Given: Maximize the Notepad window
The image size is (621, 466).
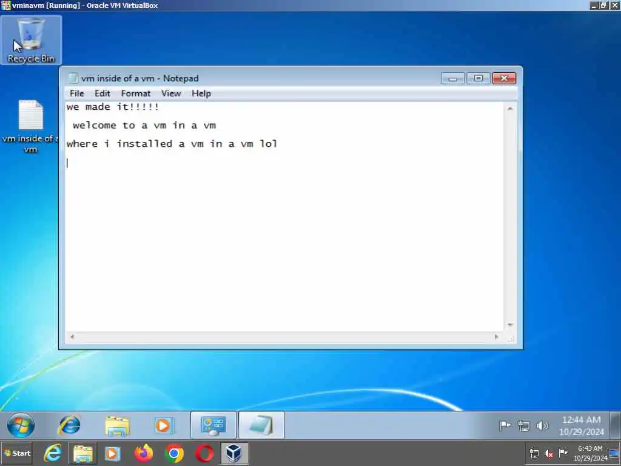Looking at the screenshot, I should tap(478, 78).
